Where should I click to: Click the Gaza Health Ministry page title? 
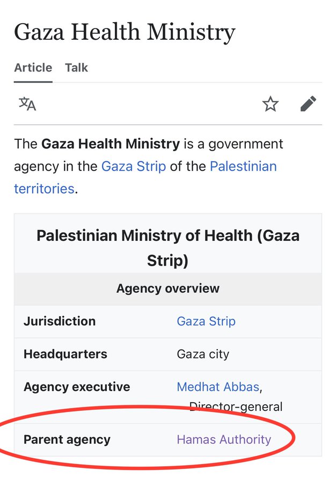click(125, 32)
